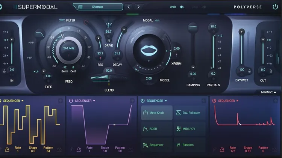Go to previous preset arrow
The height and width of the screenshot is (158, 282).
129,7
